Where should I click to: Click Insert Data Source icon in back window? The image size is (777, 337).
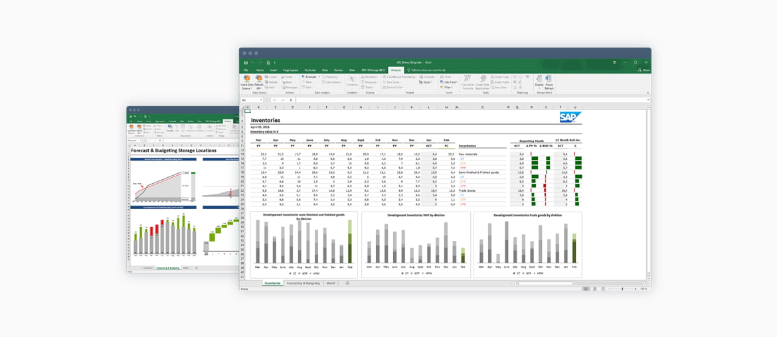click(131, 127)
